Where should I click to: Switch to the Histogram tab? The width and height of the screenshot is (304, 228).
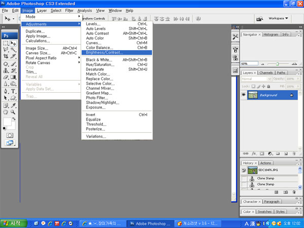click(x=271, y=34)
